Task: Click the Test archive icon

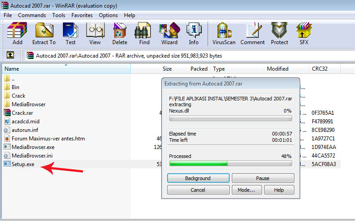Action: (71, 30)
